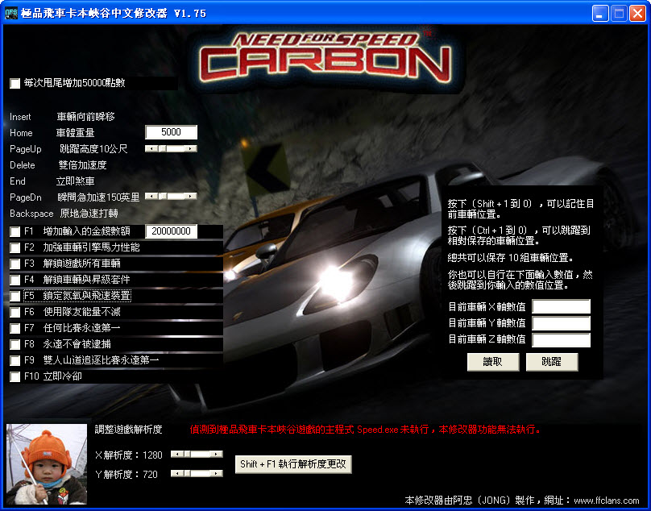Enable the F1 add money cheat checkbox

point(15,233)
